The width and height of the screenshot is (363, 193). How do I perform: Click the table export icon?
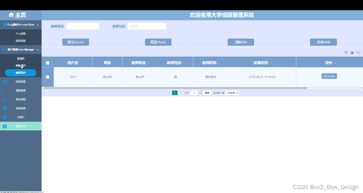click(352, 52)
